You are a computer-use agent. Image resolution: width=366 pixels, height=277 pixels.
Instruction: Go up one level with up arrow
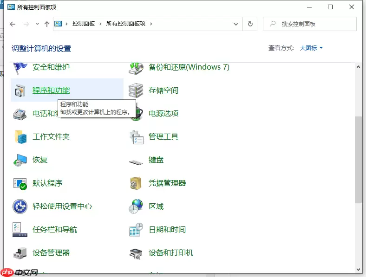tap(47, 24)
